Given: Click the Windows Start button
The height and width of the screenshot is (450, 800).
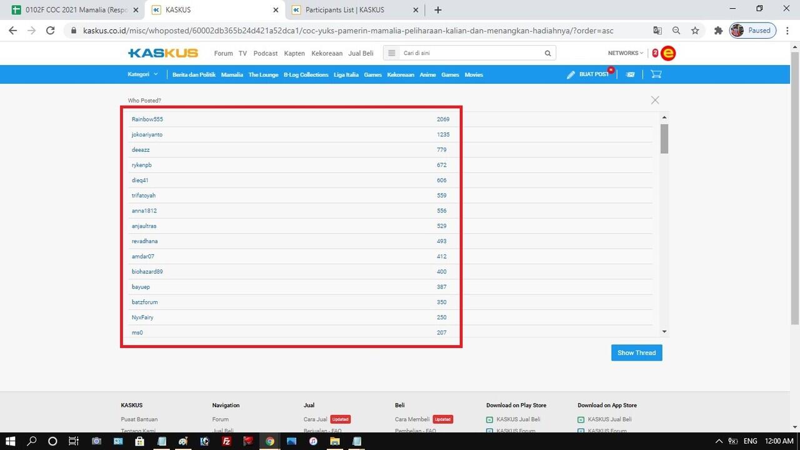Looking at the screenshot, I should pyautogui.click(x=11, y=441).
